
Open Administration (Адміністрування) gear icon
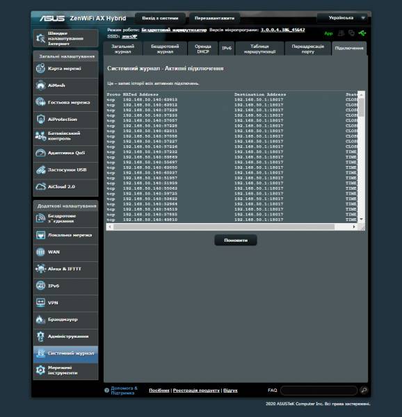(41, 336)
